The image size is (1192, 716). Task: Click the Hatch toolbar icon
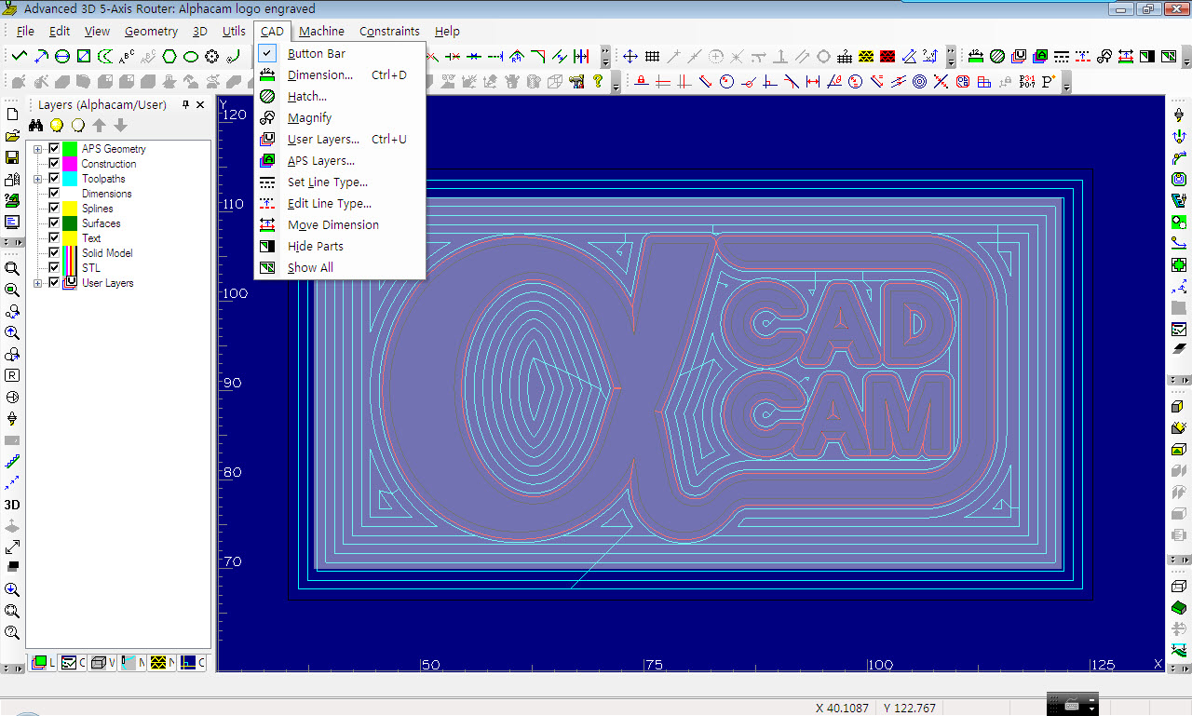996,56
